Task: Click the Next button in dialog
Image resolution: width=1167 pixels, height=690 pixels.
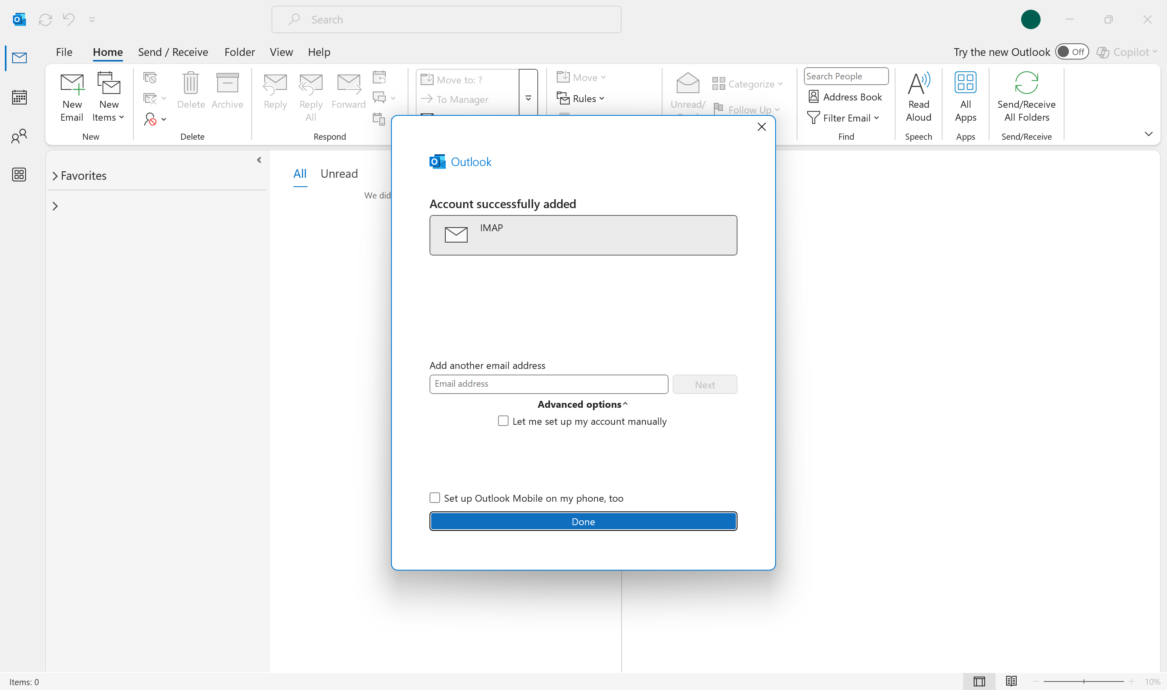Action: (x=705, y=385)
